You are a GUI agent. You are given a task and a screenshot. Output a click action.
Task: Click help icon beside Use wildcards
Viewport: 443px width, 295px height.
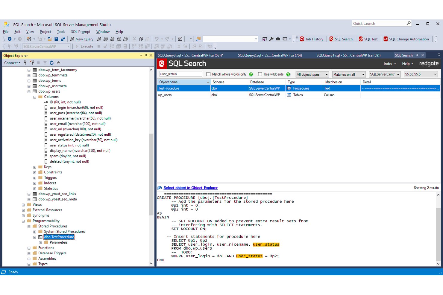pyautogui.click(x=288, y=74)
